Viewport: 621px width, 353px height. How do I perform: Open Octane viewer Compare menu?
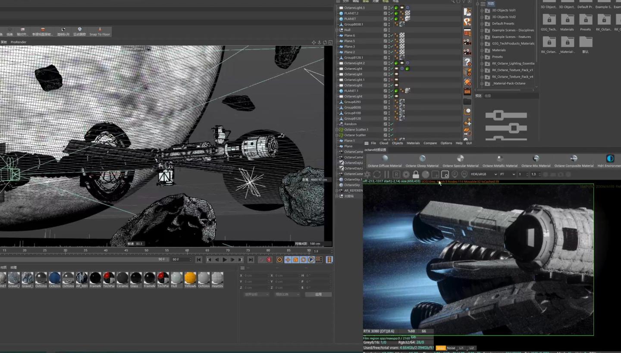(430, 143)
